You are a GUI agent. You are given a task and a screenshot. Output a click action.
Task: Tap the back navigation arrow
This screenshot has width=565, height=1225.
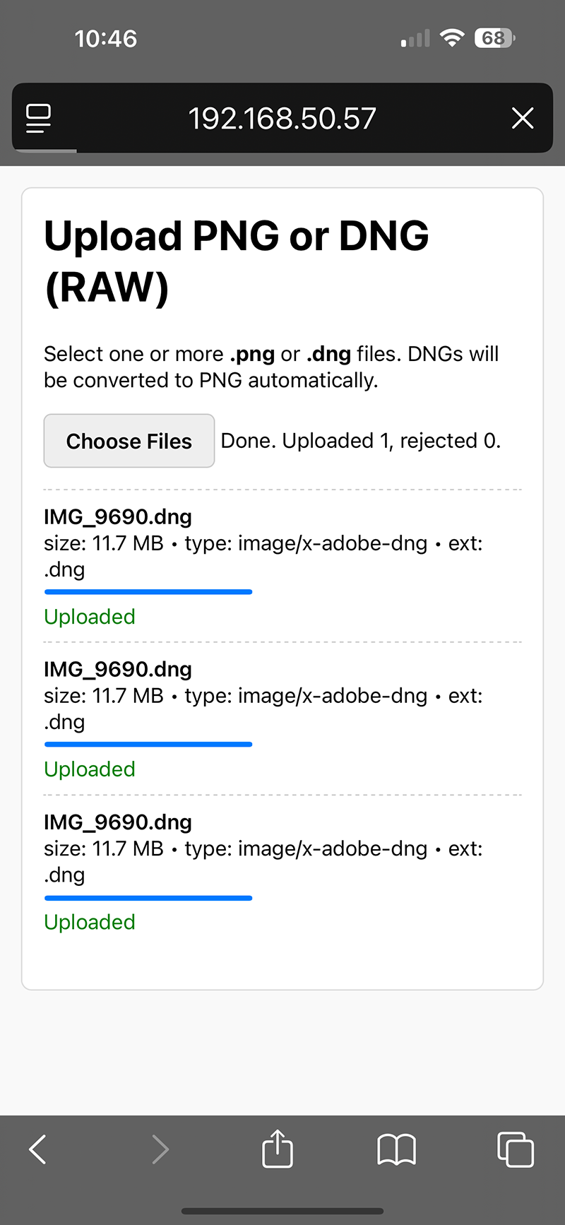(x=37, y=1149)
